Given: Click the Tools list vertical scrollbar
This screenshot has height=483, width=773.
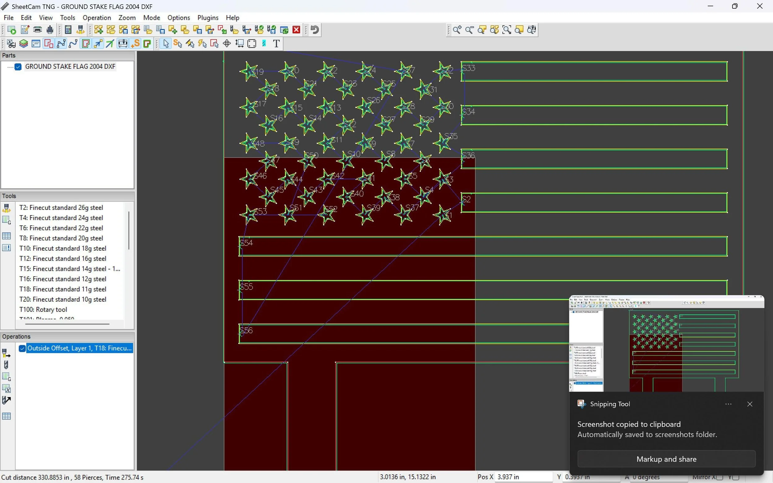Looking at the screenshot, I should pos(129,230).
